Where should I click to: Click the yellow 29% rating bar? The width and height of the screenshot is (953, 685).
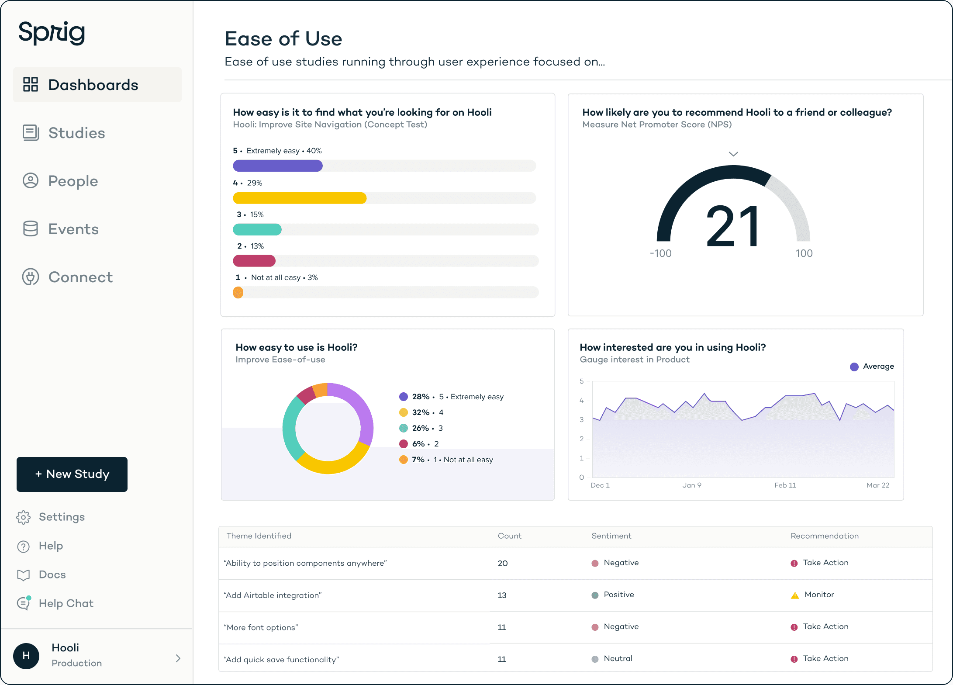pyautogui.click(x=300, y=198)
